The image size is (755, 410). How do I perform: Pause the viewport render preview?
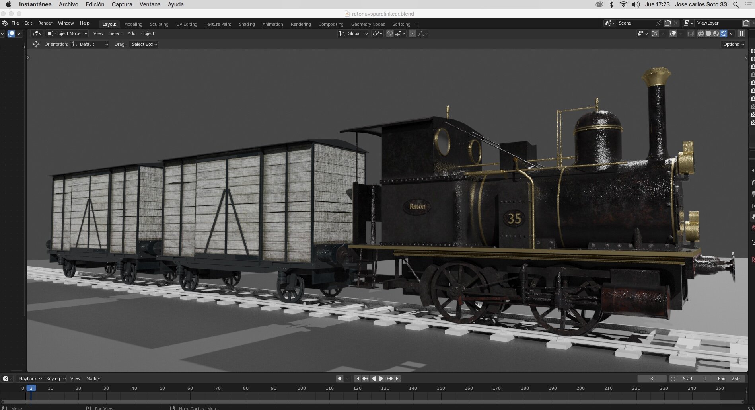pos(741,33)
